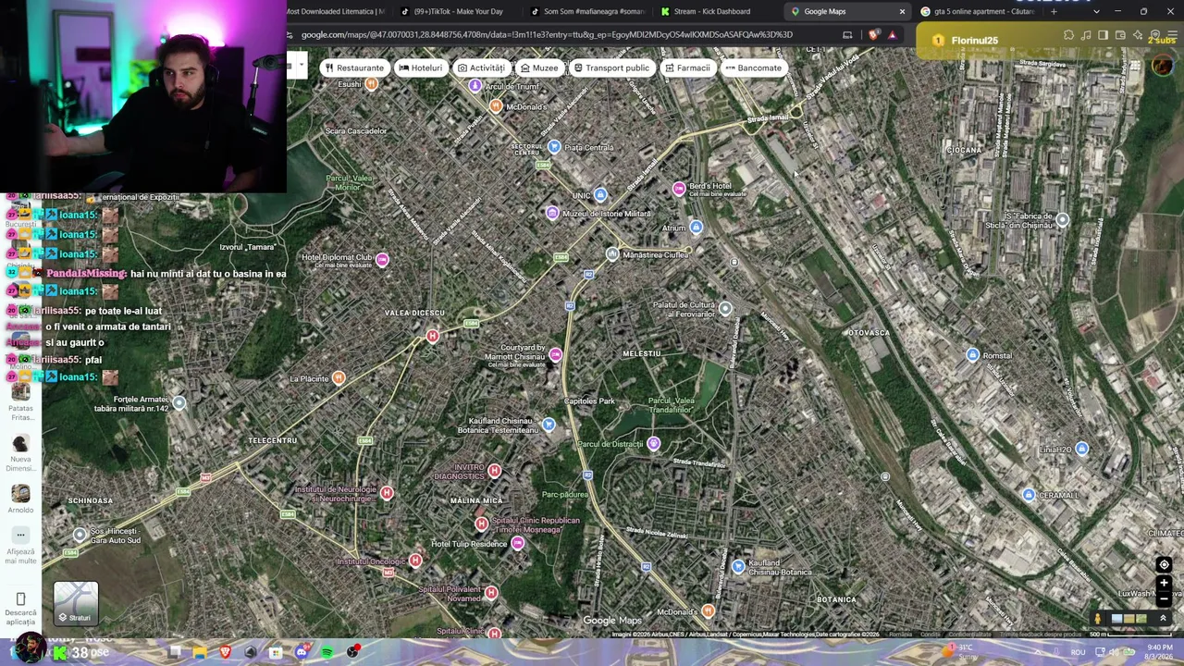1184x666 pixels.
Task: Open the Hotel Tulip Residence pin
Action: (x=517, y=543)
